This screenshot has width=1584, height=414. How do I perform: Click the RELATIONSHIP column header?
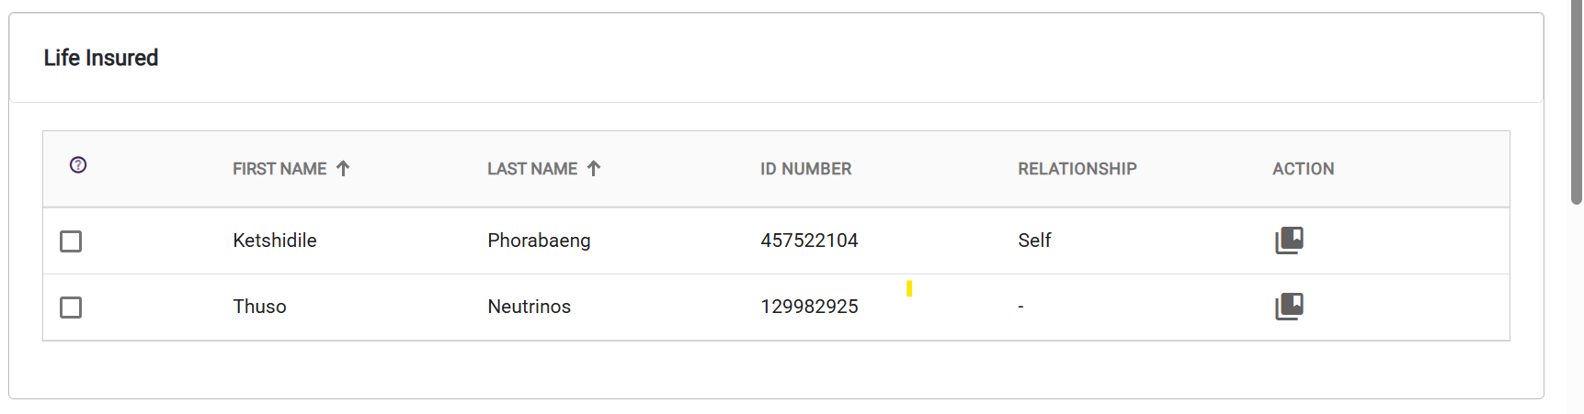coord(1077,169)
